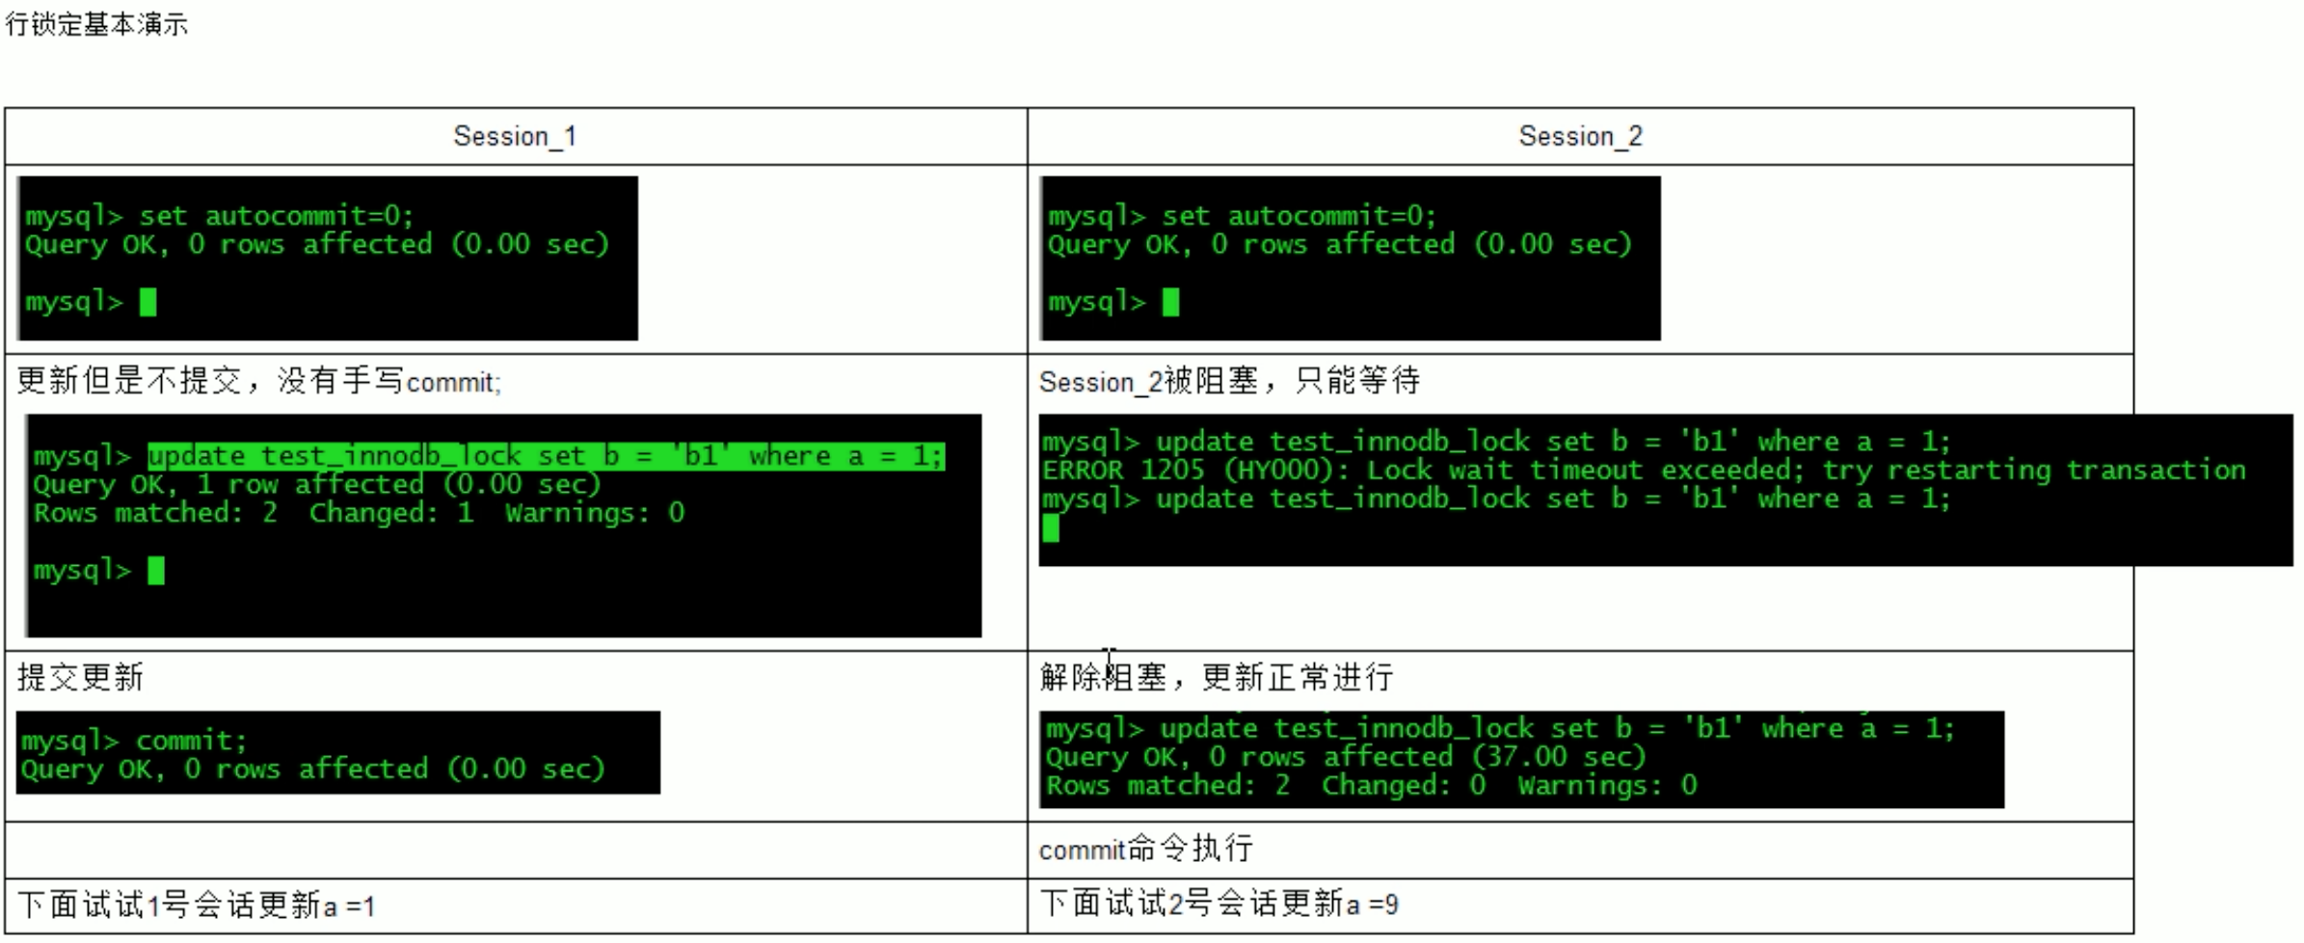
Task: Click the text 下面试试1号会话更新a =1
Action: [196, 904]
